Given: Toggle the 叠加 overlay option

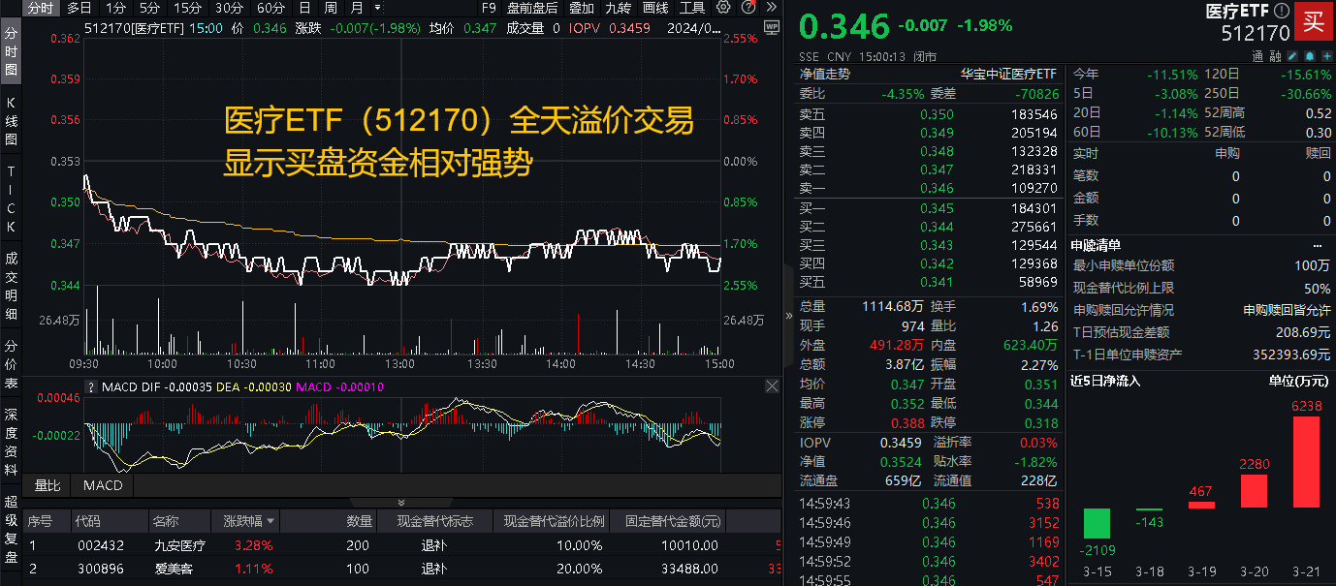Looking at the screenshot, I should [x=581, y=8].
